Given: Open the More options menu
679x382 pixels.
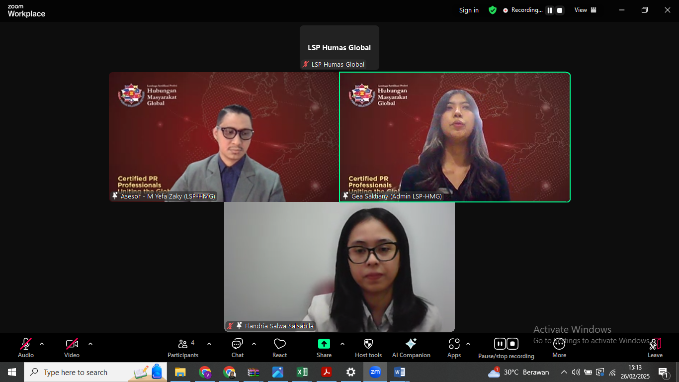Looking at the screenshot, I should pos(559,348).
